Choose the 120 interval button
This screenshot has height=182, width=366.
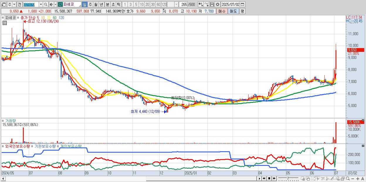(164, 4)
